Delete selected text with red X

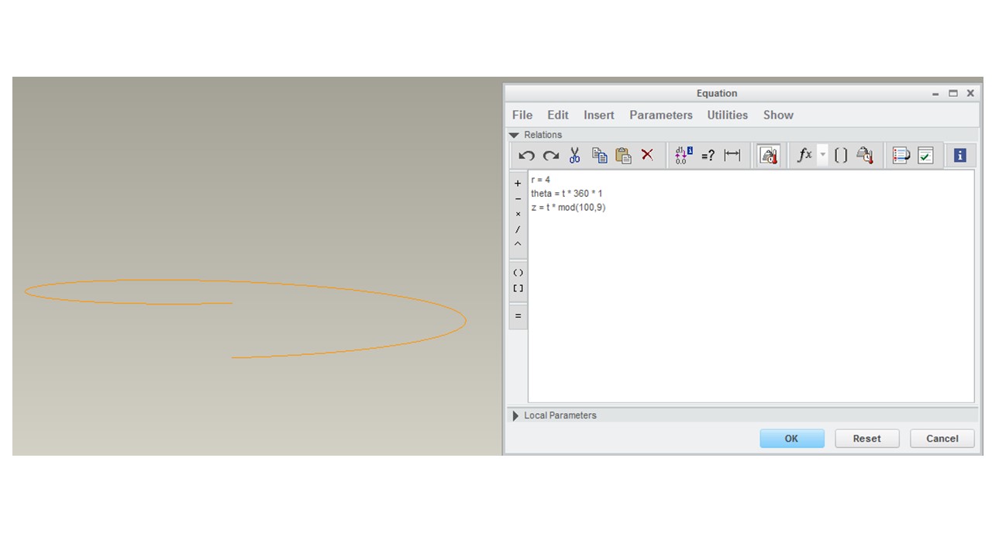pyautogui.click(x=647, y=155)
